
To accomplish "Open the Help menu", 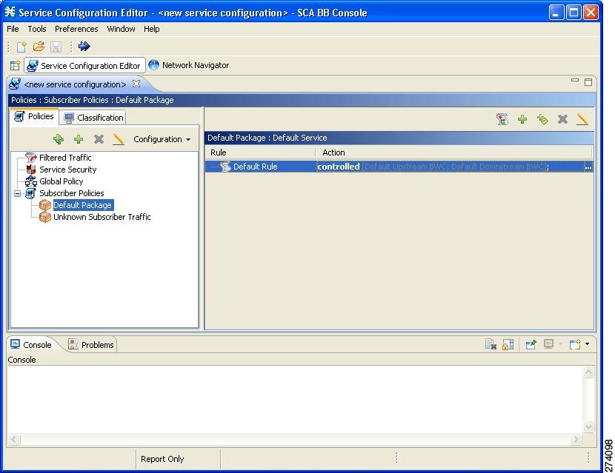I will 151,29.
